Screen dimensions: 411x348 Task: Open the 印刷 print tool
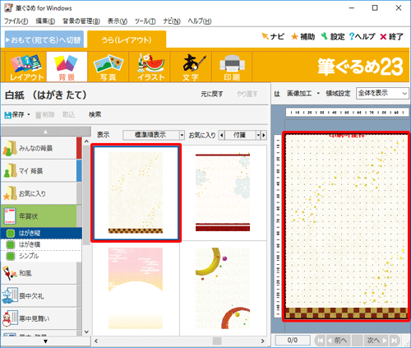click(232, 67)
